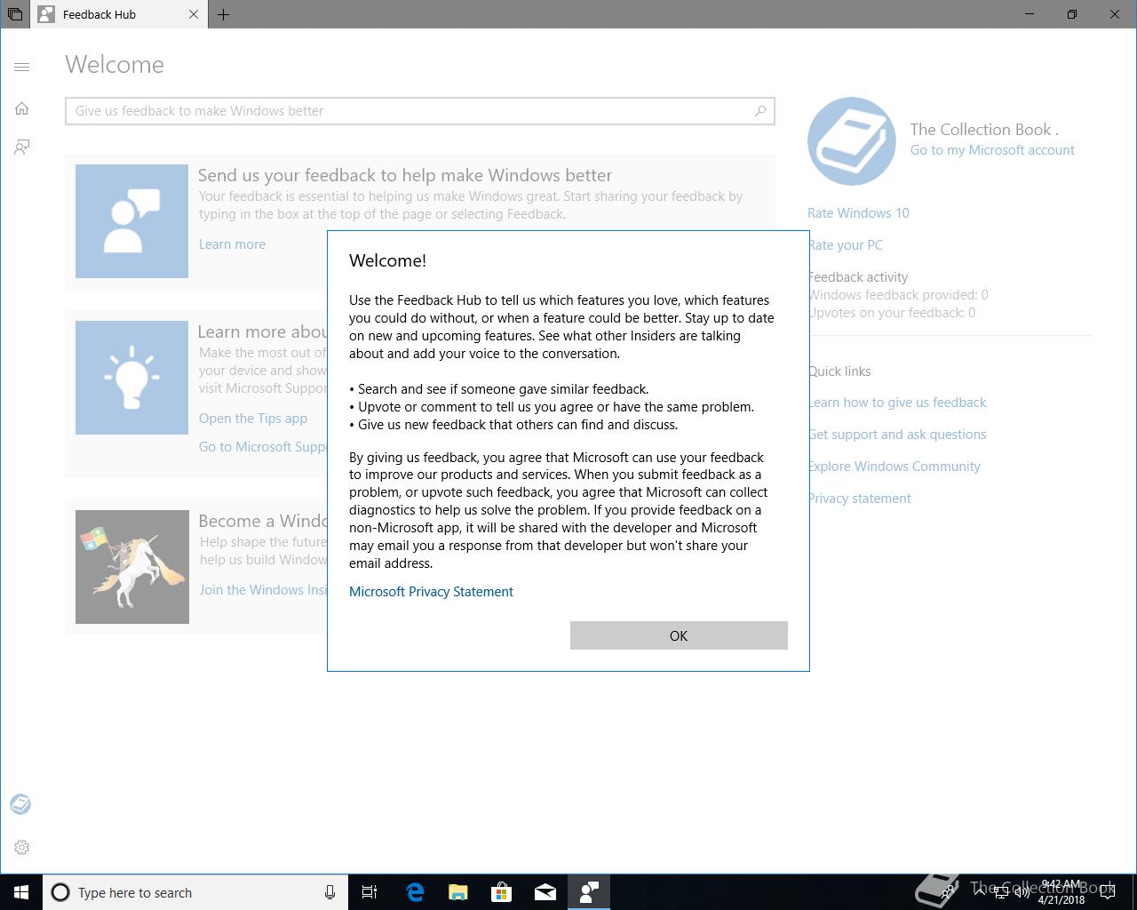The height and width of the screenshot is (910, 1137).
Task: Click the Cortana circle icon
Action: [60, 892]
